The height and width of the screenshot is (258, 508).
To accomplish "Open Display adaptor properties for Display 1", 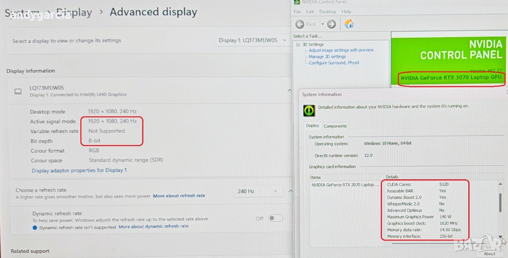I will [x=79, y=170].
